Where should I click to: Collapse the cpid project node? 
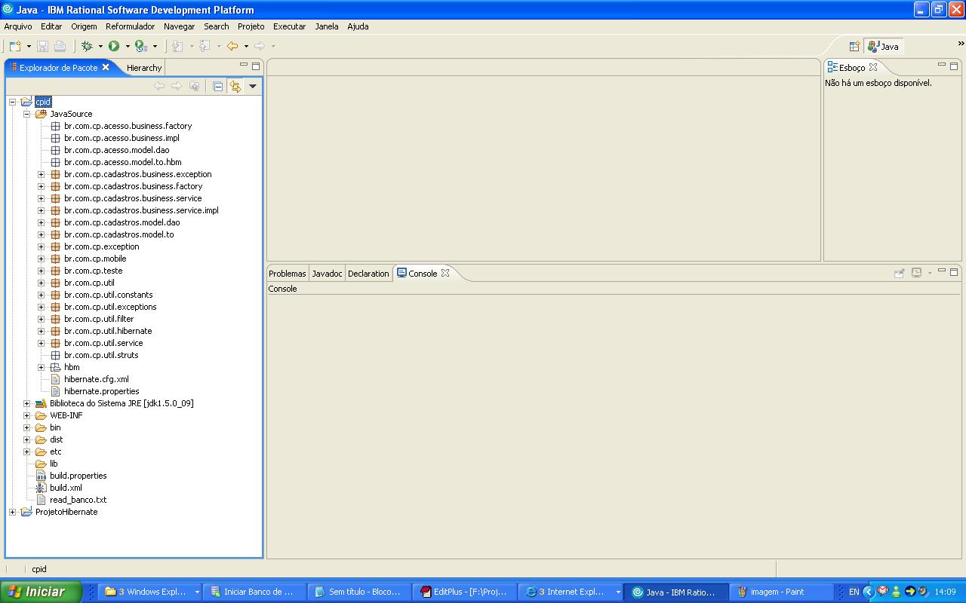click(12, 102)
